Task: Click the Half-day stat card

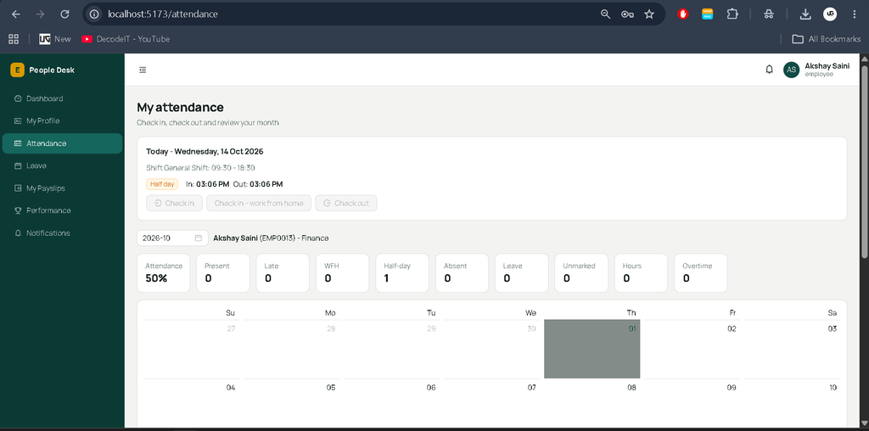Action: point(402,272)
